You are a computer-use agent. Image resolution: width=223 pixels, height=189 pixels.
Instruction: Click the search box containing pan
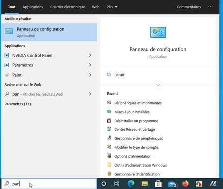pyautogui.click(x=49, y=184)
